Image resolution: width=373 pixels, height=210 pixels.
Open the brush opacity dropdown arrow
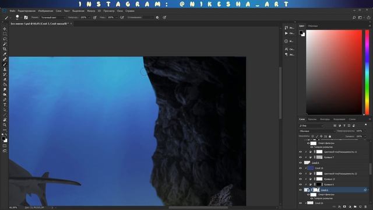pyautogui.click(x=89, y=17)
